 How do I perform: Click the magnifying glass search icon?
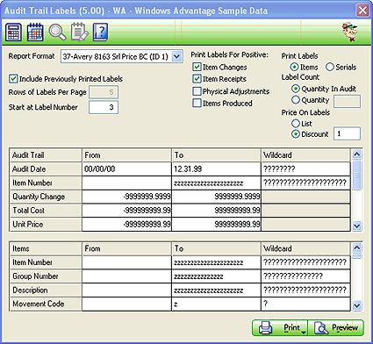point(57,32)
